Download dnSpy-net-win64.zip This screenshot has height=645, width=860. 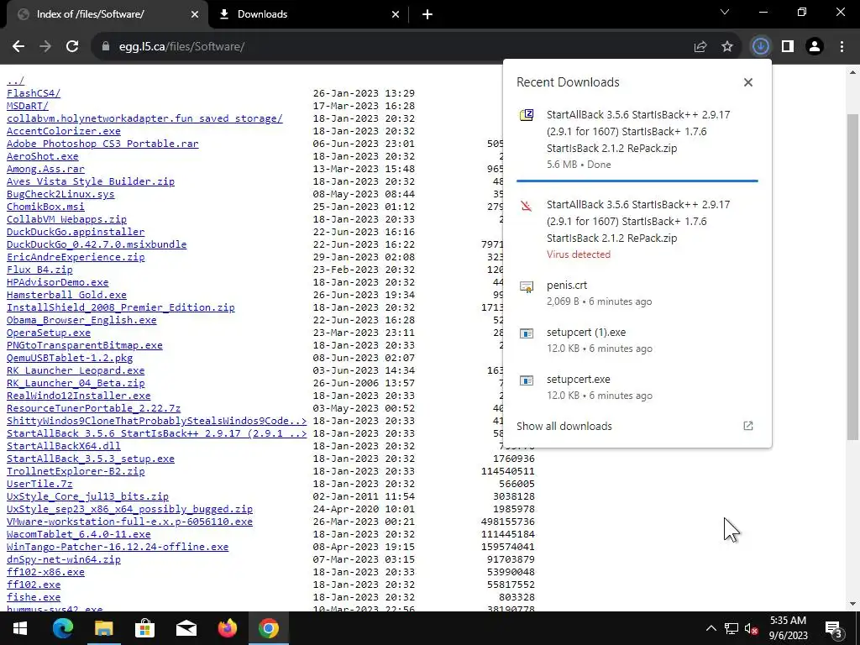click(64, 560)
